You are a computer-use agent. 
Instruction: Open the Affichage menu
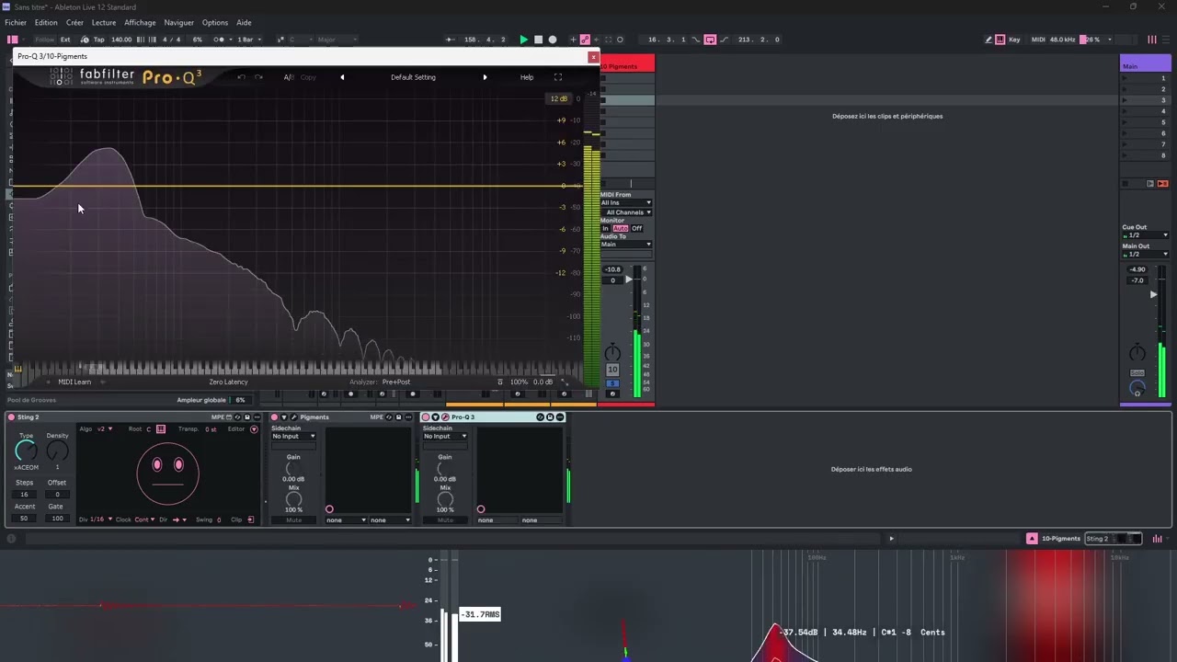[140, 22]
